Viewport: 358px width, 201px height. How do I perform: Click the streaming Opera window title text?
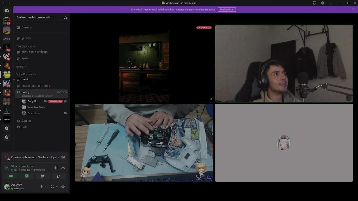pyautogui.click(x=35, y=157)
